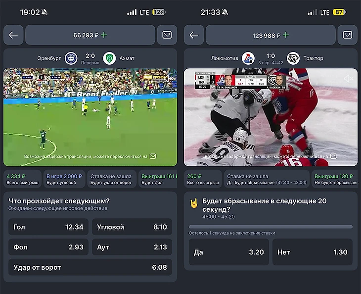Tap the muted bell icon next to 19:02
The height and width of the screenshot is (294, 361).
tap(45, 12)
